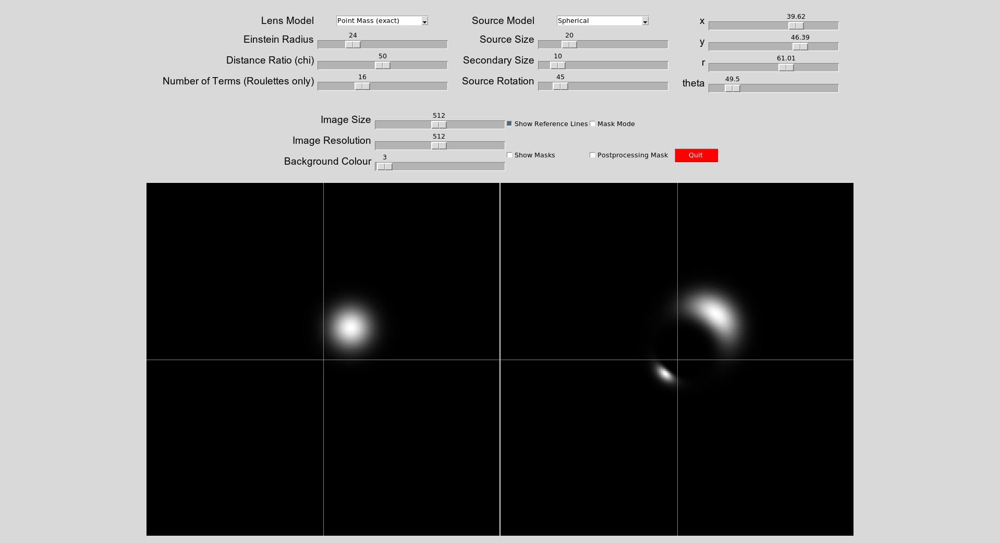Click the y position slider handle
The image size is (1000, 543).
[x=800, y=47]
